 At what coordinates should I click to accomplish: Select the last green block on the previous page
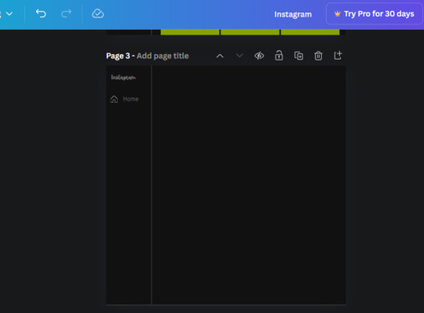tap(310, 32)
